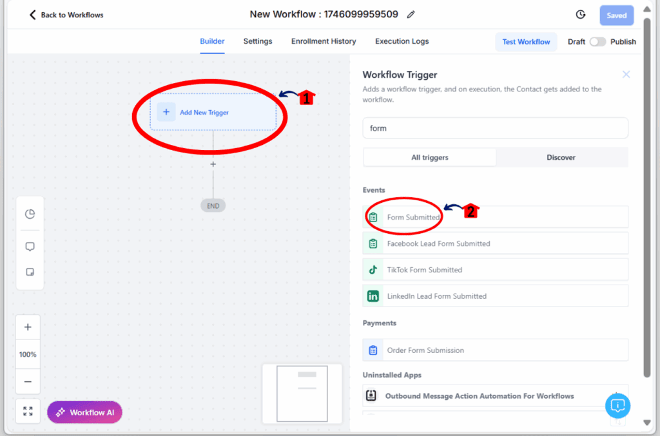
Task: Launch the Workflow AI button
Action: tap(84, 412)
